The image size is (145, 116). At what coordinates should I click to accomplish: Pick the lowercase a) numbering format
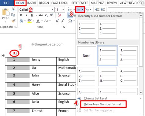click(x=87, y=92)
